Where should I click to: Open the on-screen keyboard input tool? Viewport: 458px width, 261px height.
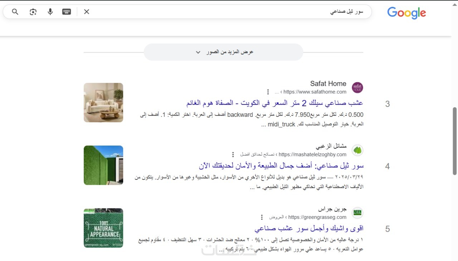(x=67, y=12)
